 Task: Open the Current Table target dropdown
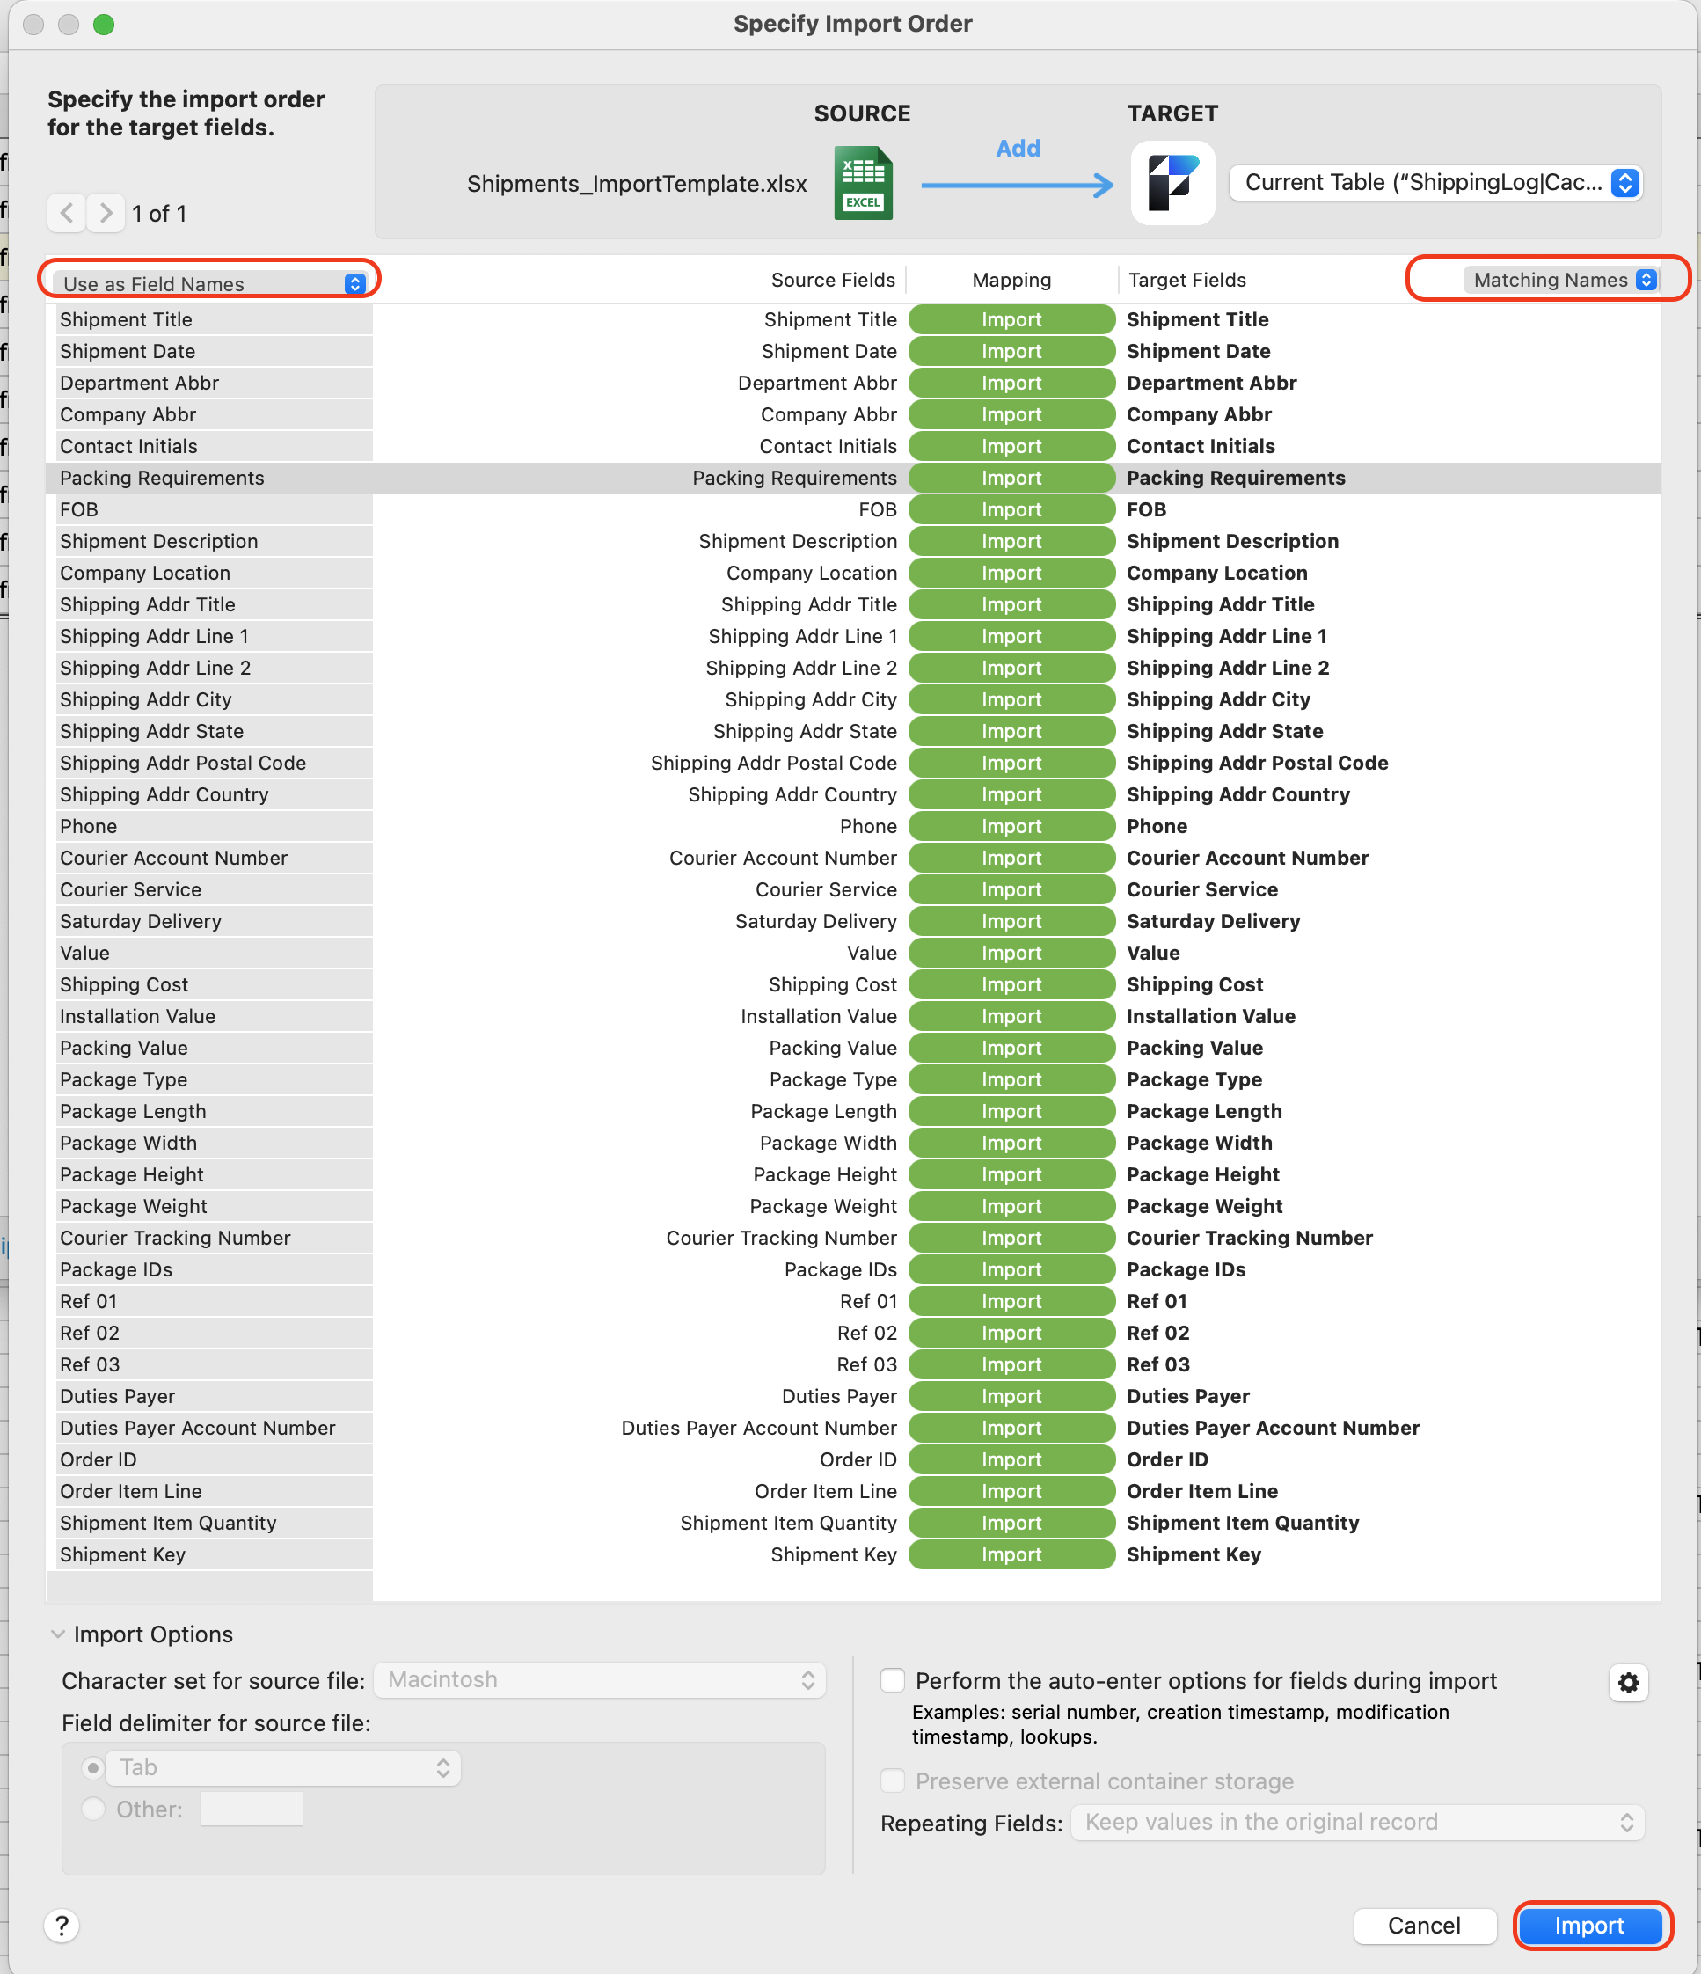point(1435,183)
